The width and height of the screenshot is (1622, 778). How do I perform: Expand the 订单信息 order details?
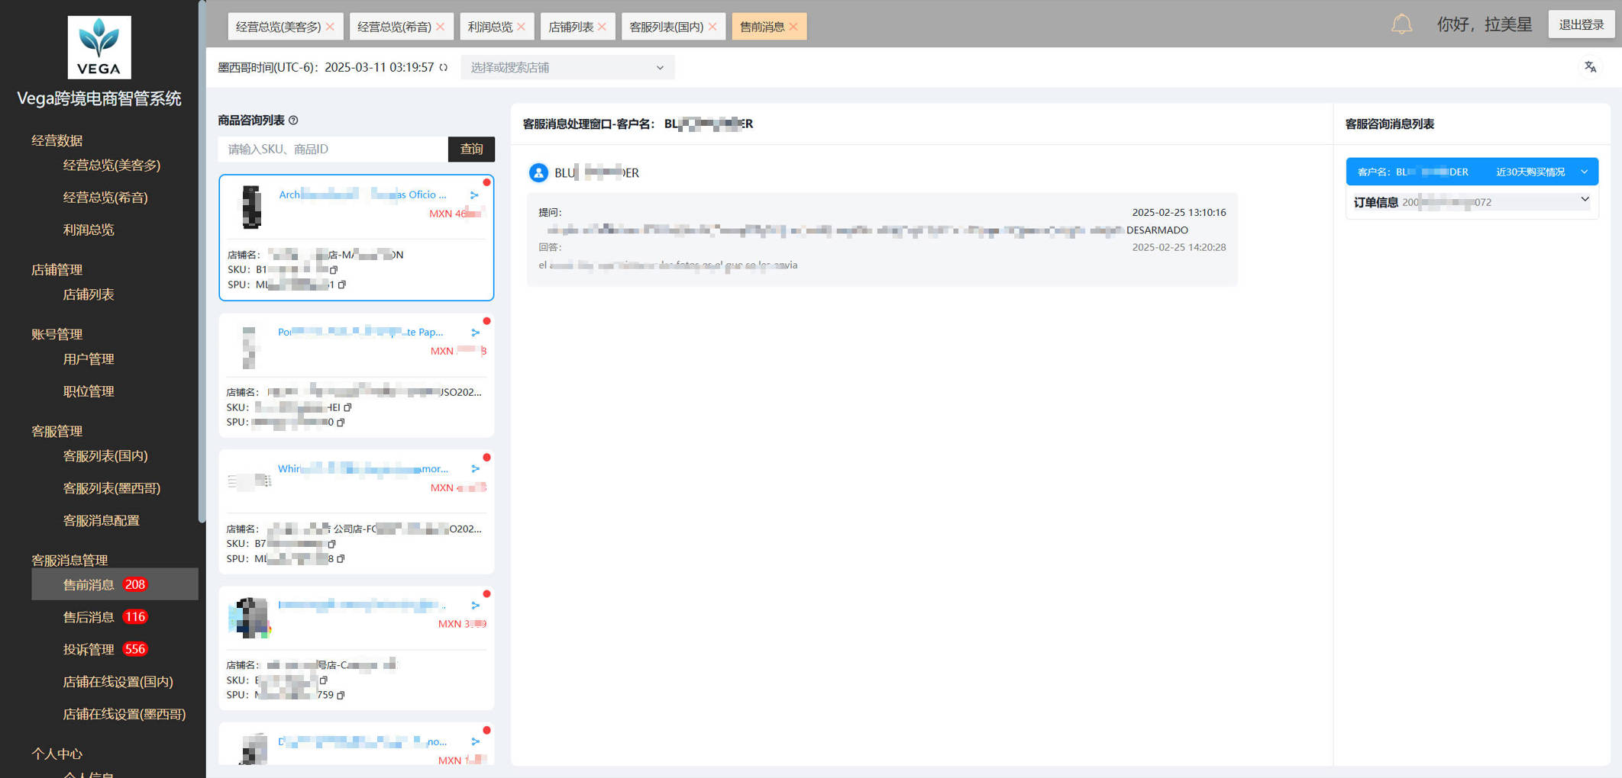coord(1585,200)
